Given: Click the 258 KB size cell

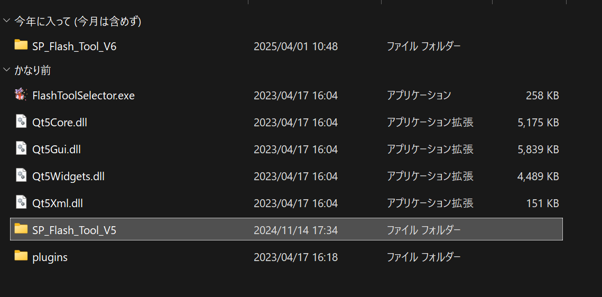Looking at the screenshot, I should [542, 96].
